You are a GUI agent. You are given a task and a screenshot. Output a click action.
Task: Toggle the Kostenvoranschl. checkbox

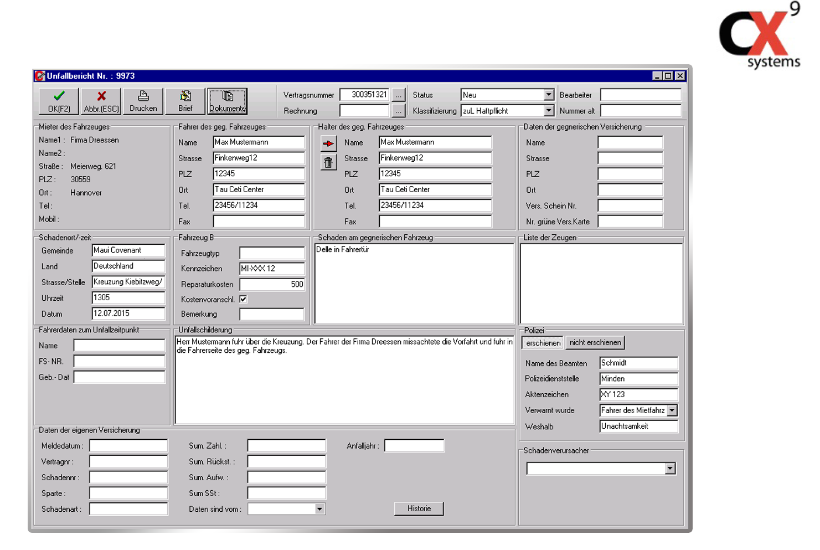[243, 299]
